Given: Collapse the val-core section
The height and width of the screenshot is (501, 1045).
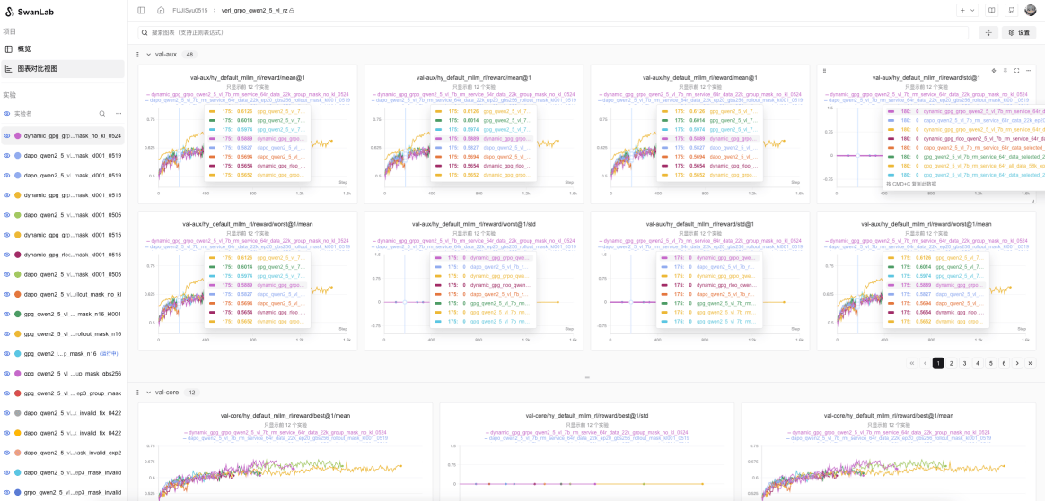Looking at the screenshot, I should (148, 393).
